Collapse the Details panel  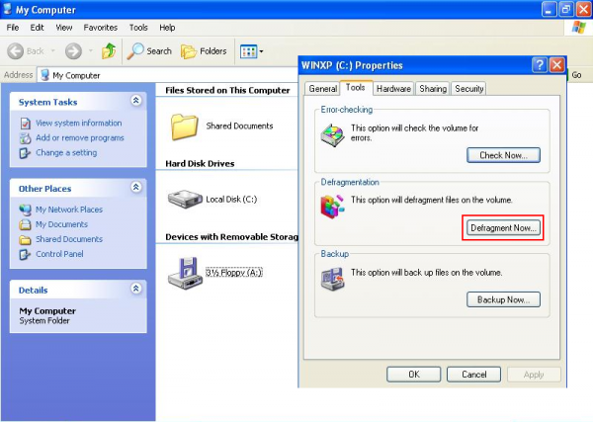pyautogui.click(x=136, y=289)
